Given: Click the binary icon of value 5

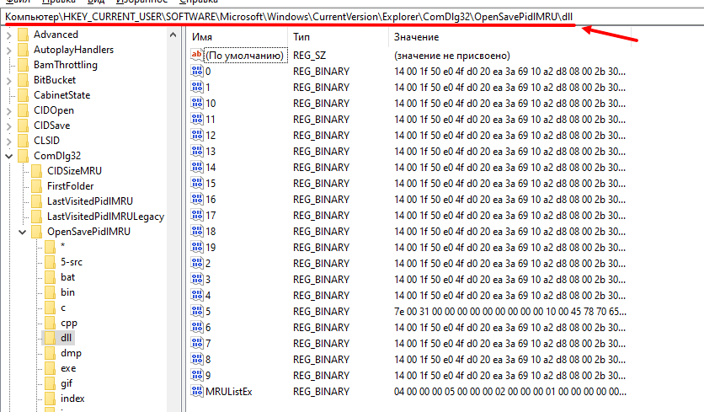Looking at the screenshot, I should 197,312.
